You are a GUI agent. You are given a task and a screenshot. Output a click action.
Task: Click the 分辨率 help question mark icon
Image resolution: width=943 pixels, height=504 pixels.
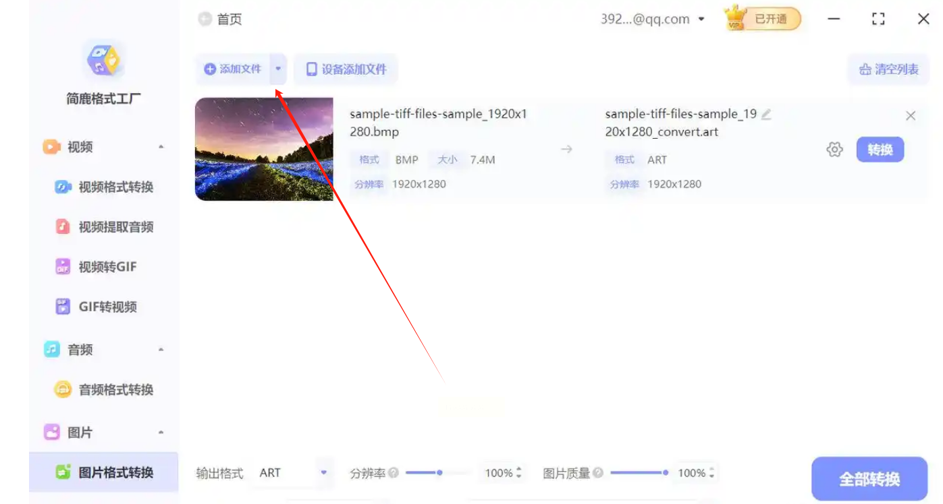394,473
